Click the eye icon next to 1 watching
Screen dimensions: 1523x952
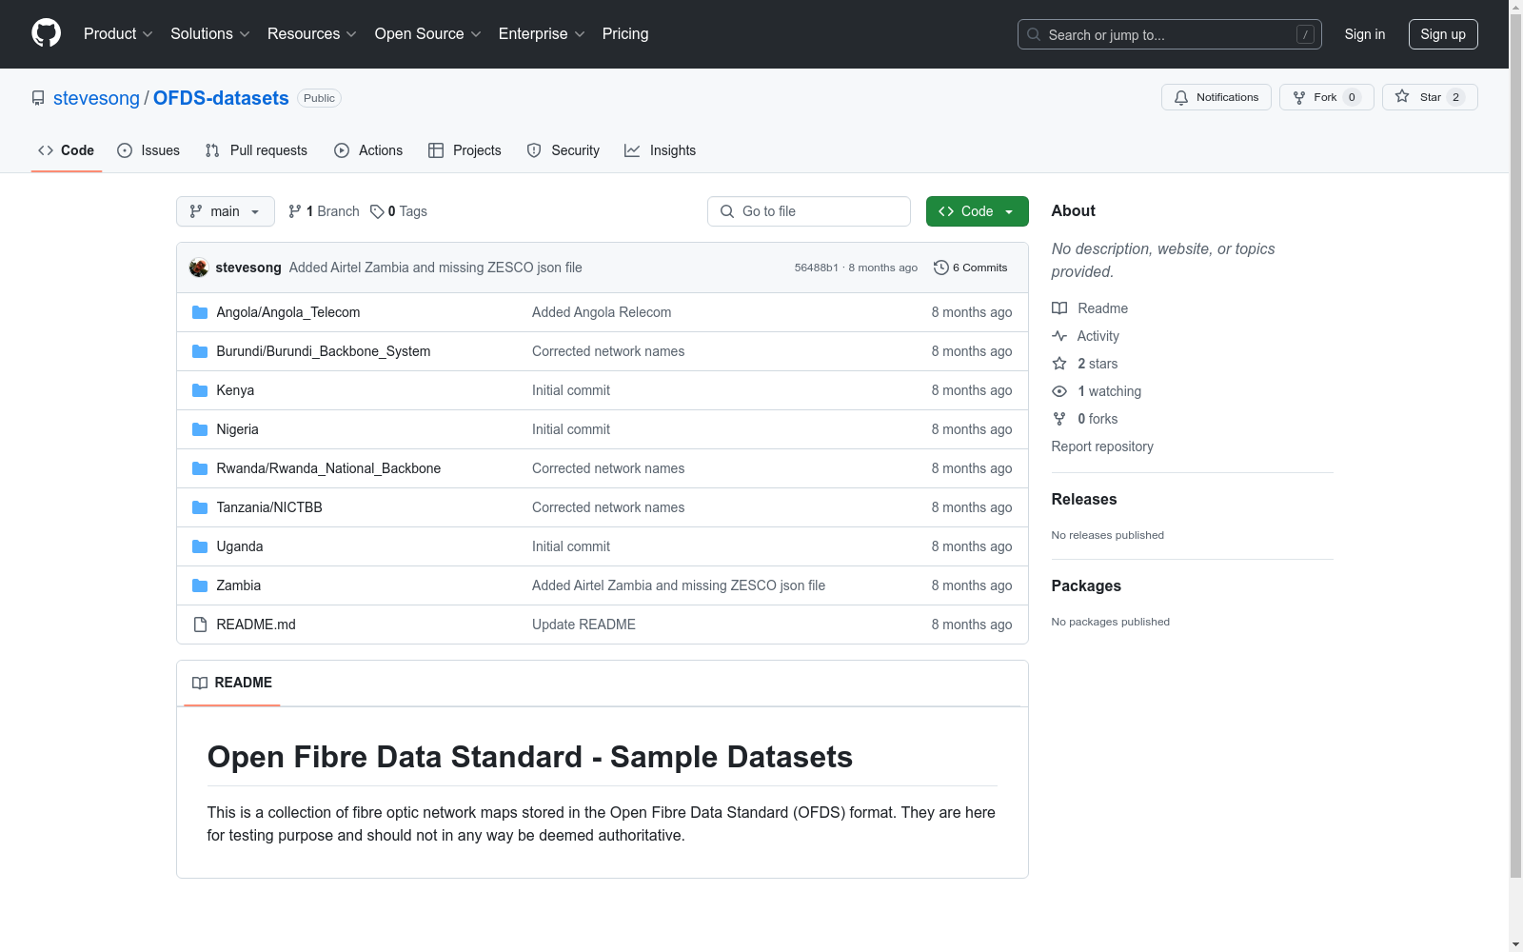tap(1059, 391)
